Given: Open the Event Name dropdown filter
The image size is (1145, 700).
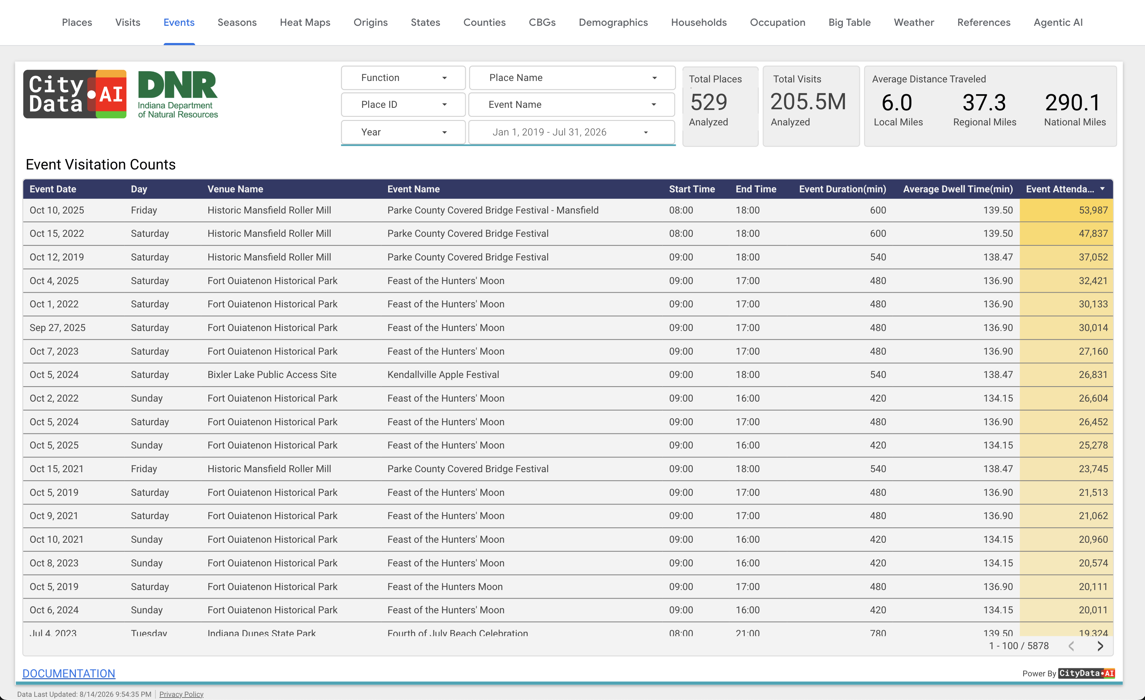Looking at the screenshot, I should [571, 105].
